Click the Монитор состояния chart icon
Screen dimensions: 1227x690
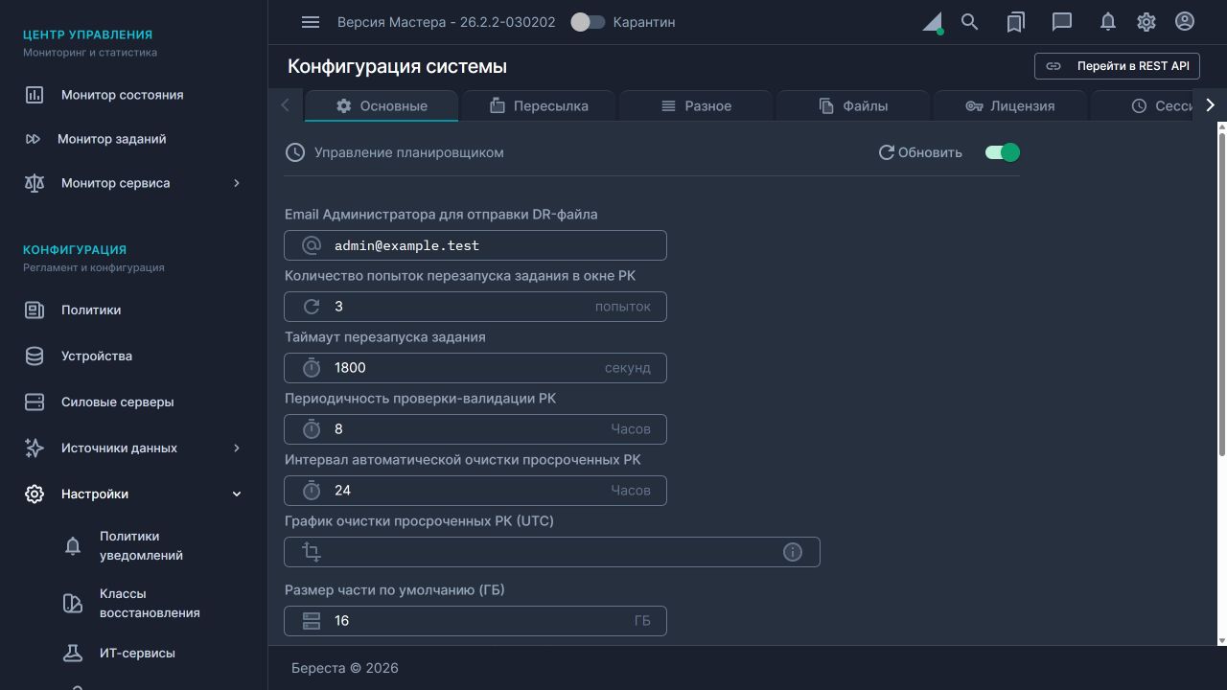click(35, 95)
